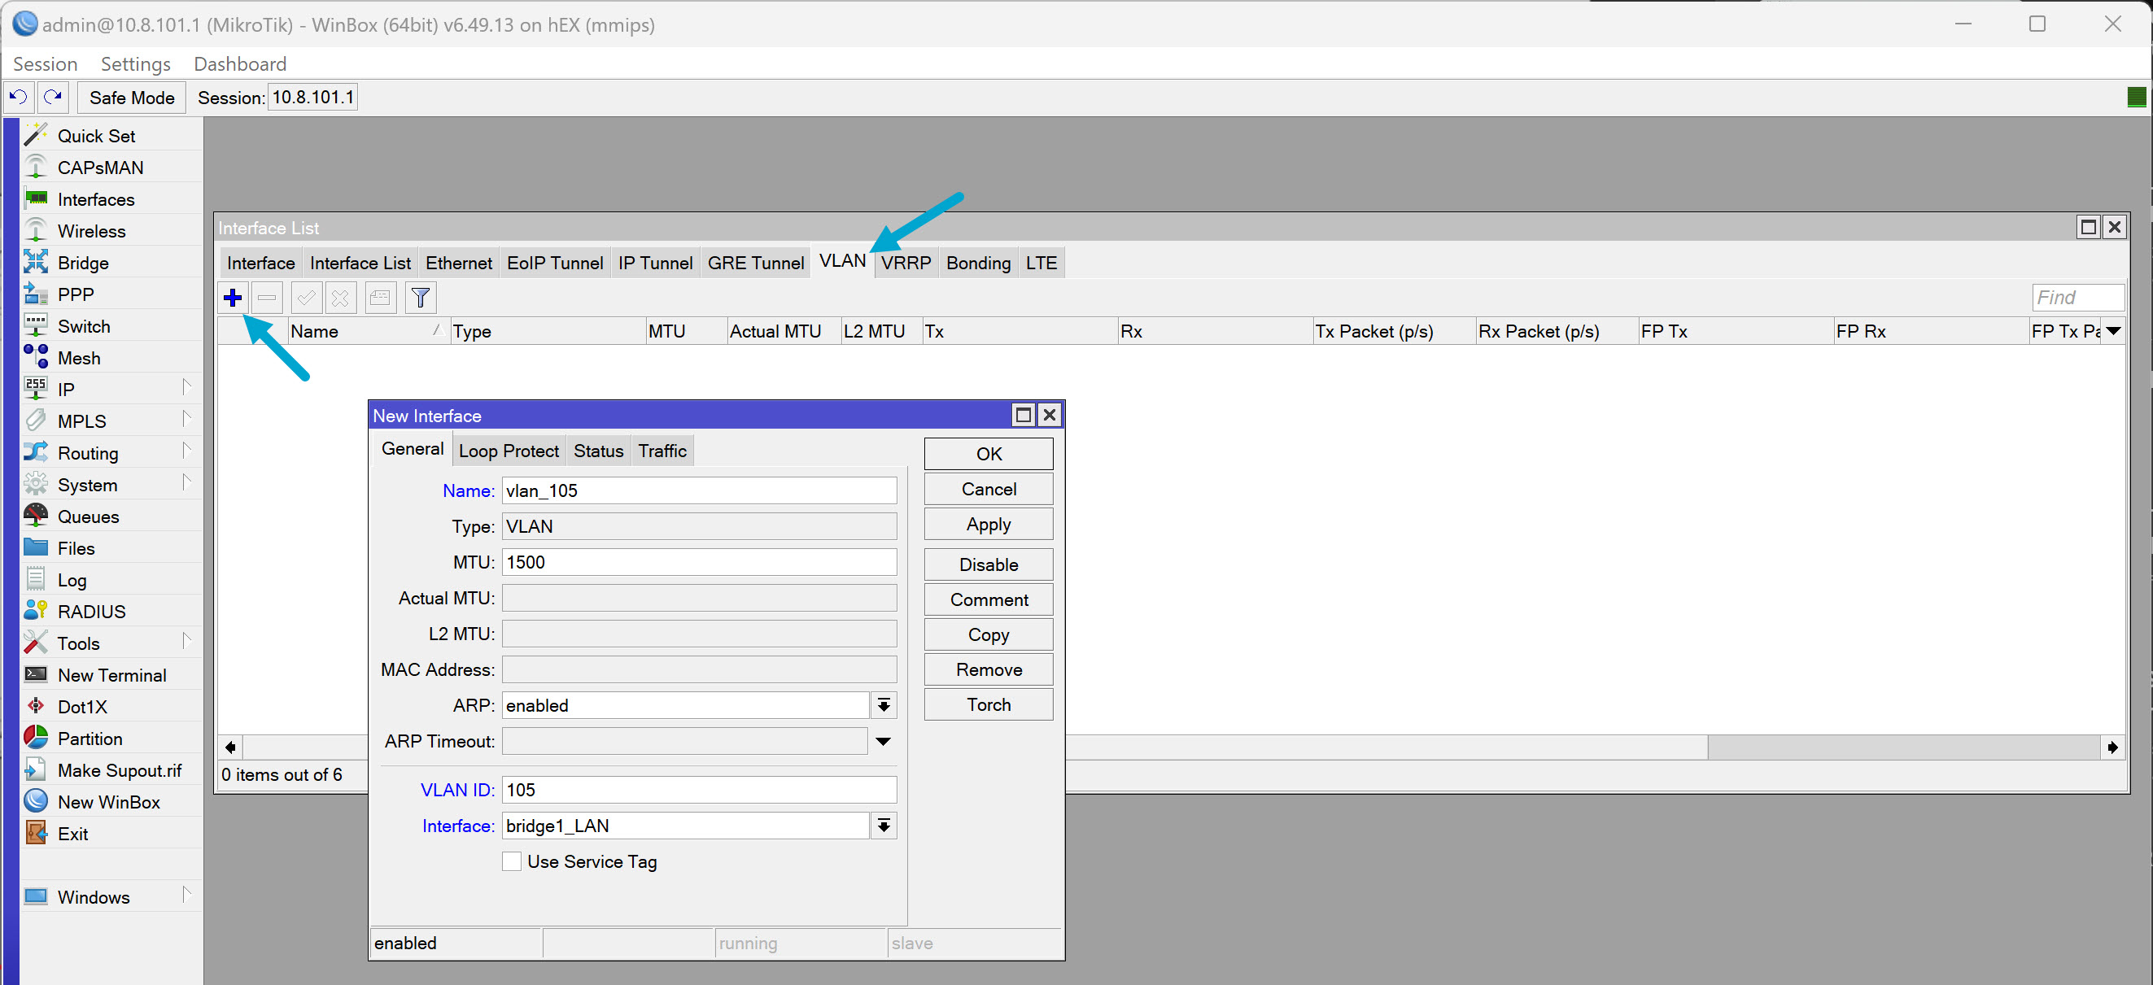Open the Session menu
The width and height of the screenshot is (2153, 985).
coord(45,63)
